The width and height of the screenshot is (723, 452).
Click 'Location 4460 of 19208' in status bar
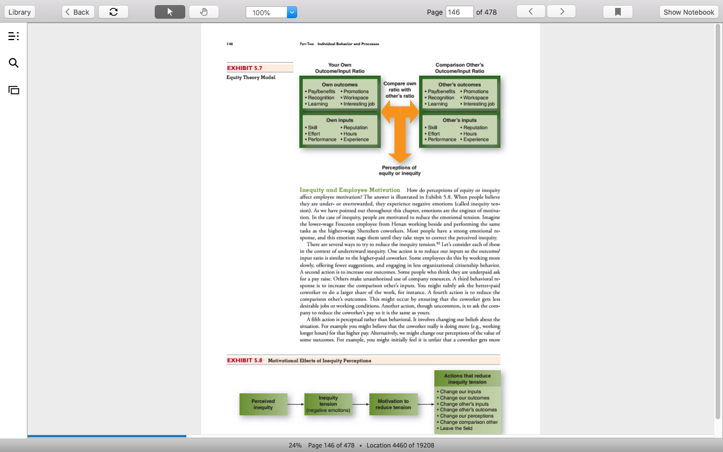400,445
